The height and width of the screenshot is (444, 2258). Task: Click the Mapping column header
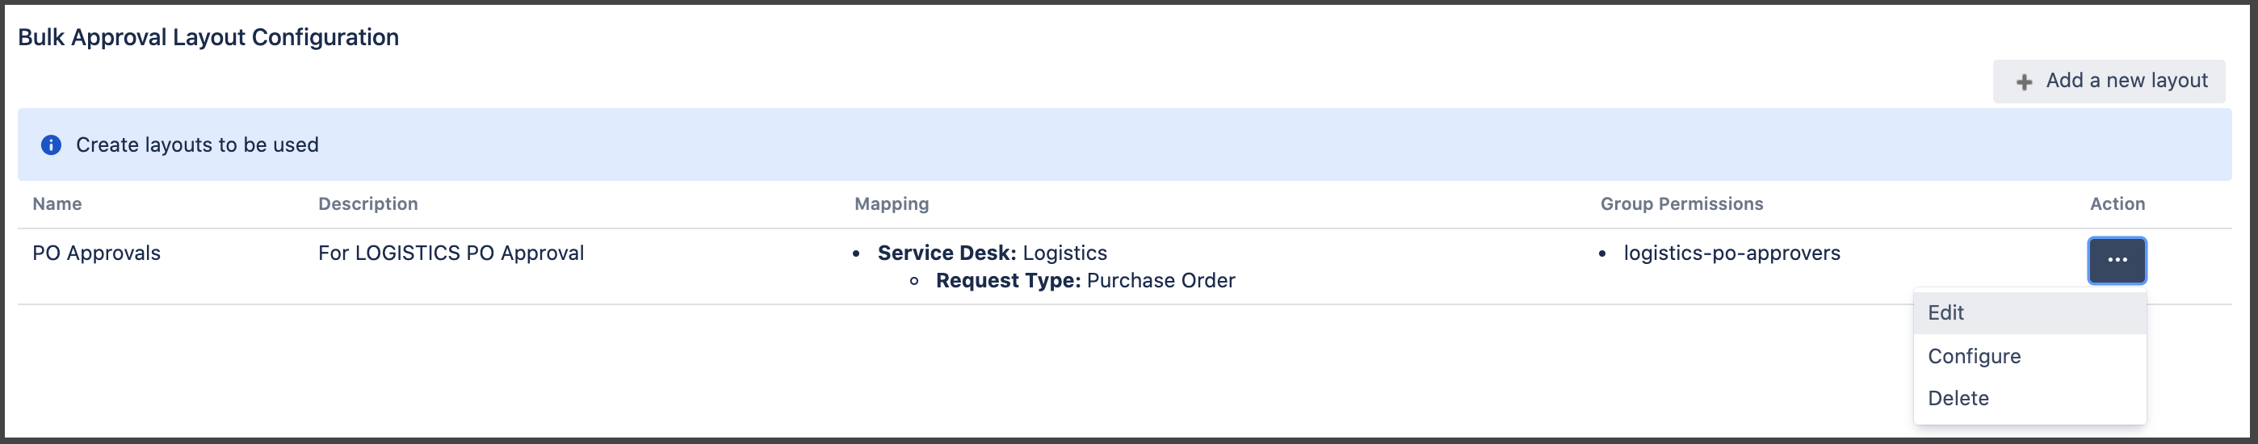[x=892, y=204]
